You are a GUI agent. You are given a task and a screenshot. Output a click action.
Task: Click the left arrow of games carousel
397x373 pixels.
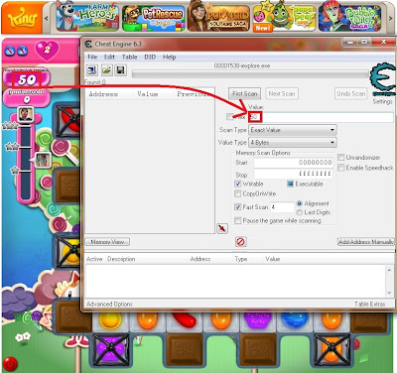[47, 18]
